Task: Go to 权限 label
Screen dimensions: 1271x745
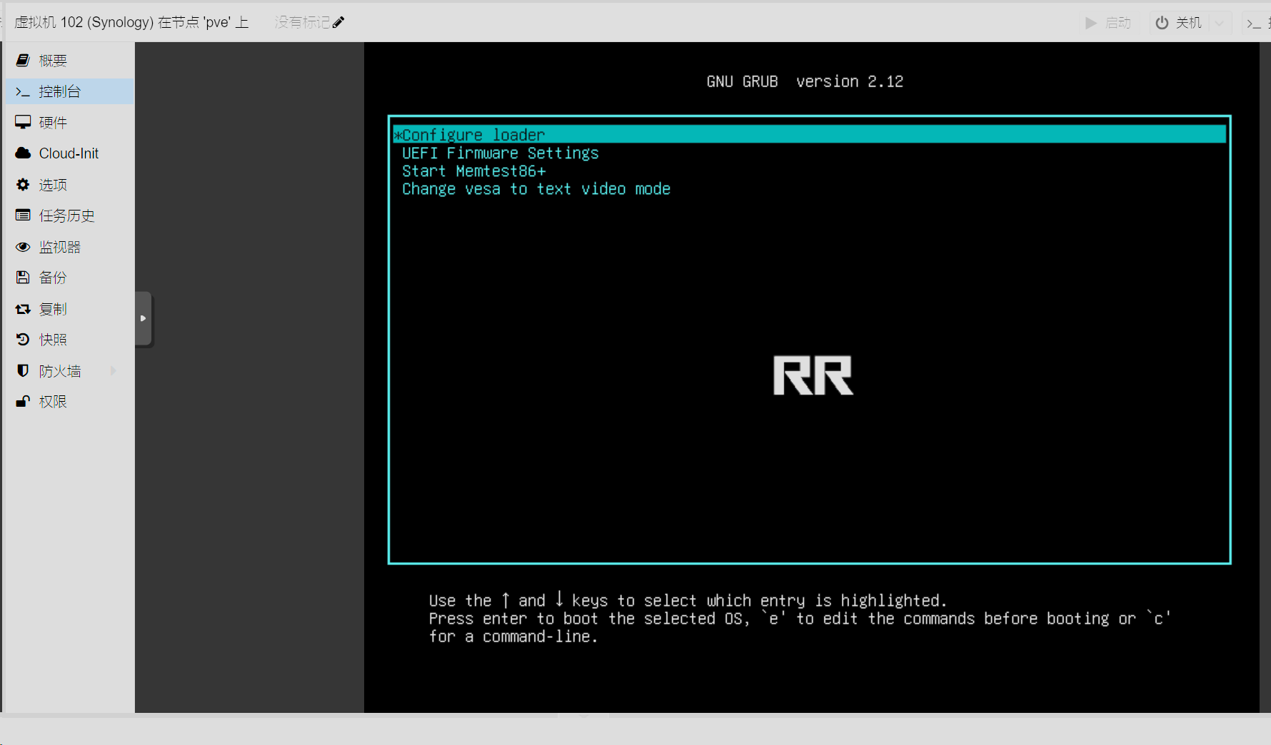Action: 53,402
